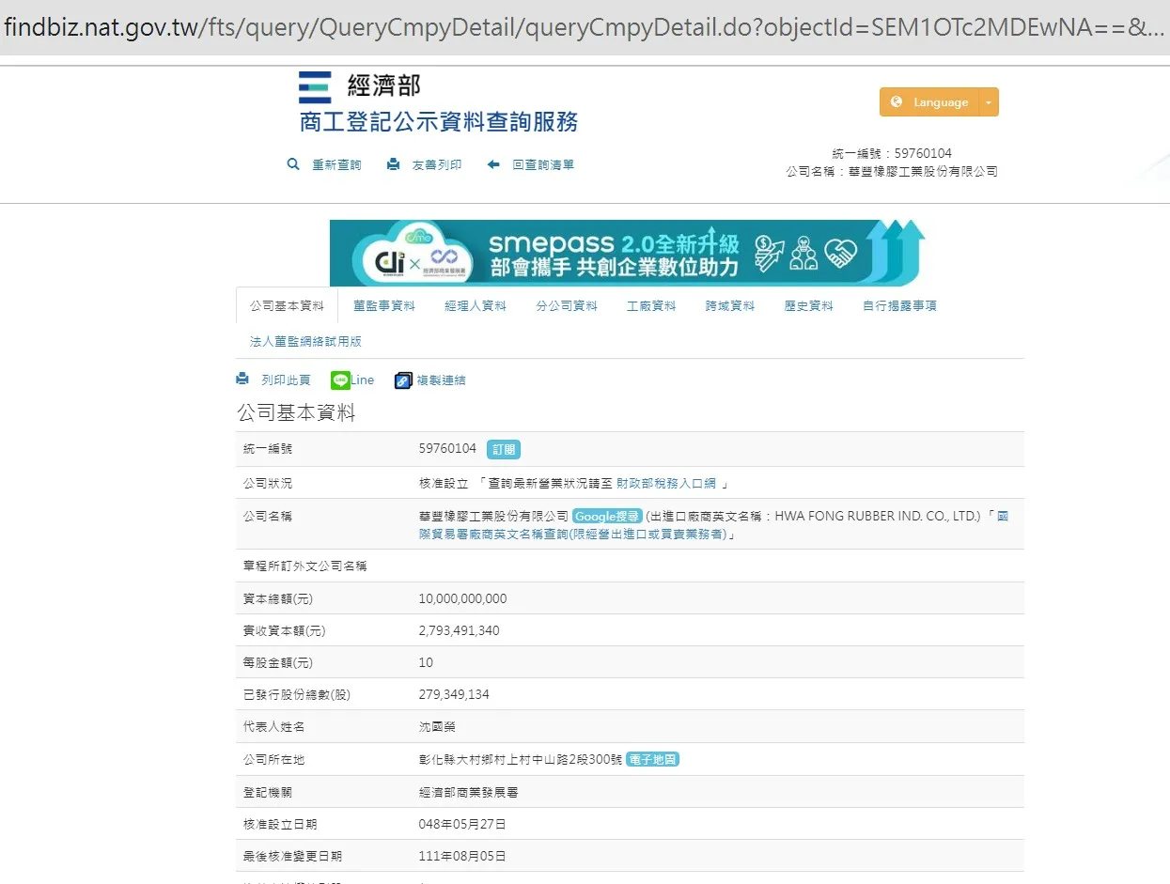Click the 經濟部 logo icon
1170x884 pixels.
click(315, 87)
